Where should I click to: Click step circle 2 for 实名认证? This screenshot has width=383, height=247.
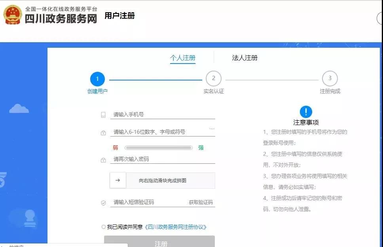pos(214,79)
